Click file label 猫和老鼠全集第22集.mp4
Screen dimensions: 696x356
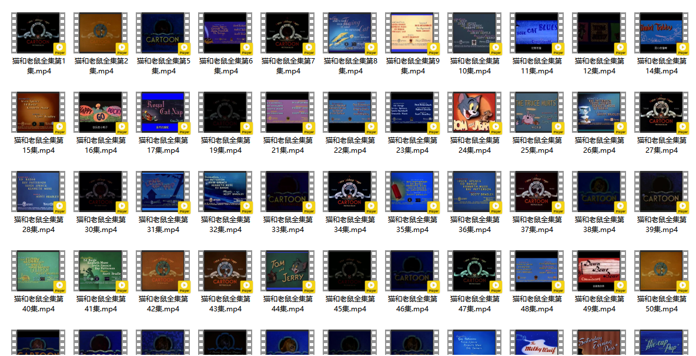coord(350,145)
